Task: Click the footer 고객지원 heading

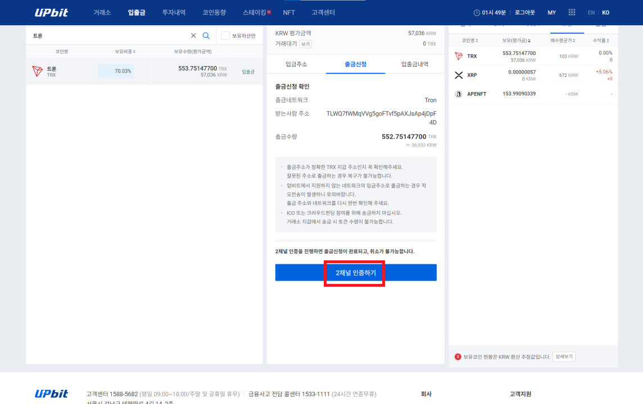Action: pyautogui.click(x=520, y=394)
